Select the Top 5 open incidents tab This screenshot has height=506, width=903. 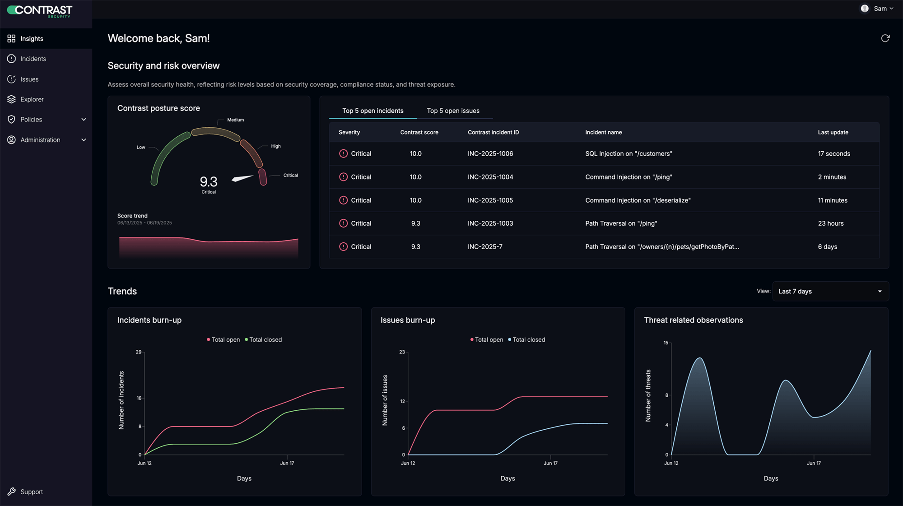tap(372, 111)
